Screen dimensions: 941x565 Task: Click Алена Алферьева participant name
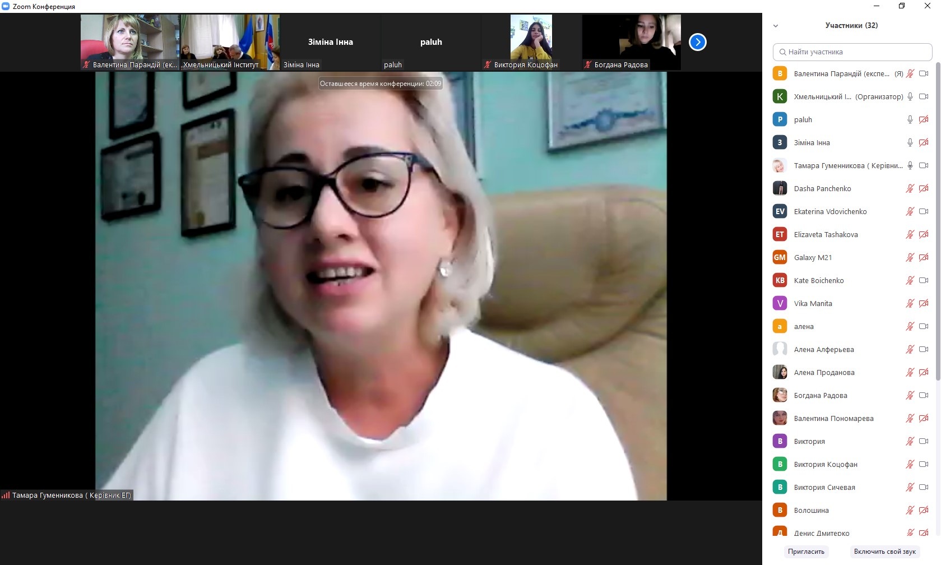click(x=824, y=349)
